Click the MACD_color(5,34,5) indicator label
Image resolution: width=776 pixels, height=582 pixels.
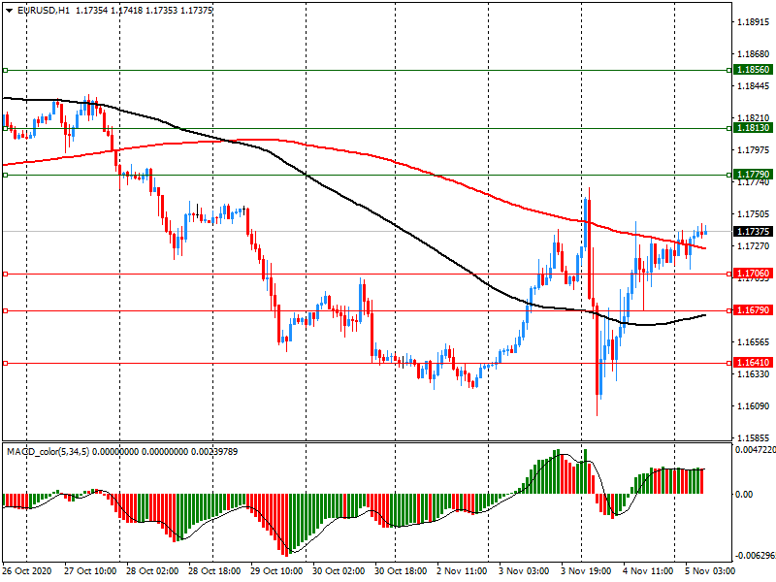[x=48, y=451]
